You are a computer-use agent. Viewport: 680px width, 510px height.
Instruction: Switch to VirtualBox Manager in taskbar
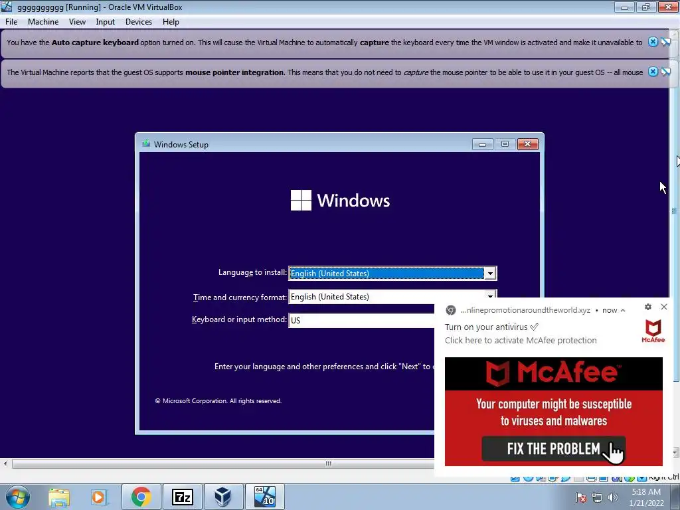click(x=223, y=497)
